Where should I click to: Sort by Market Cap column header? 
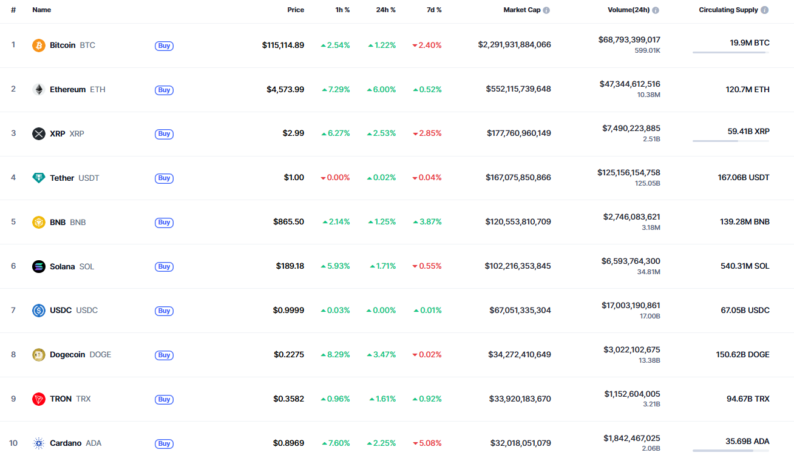[521, 10]
